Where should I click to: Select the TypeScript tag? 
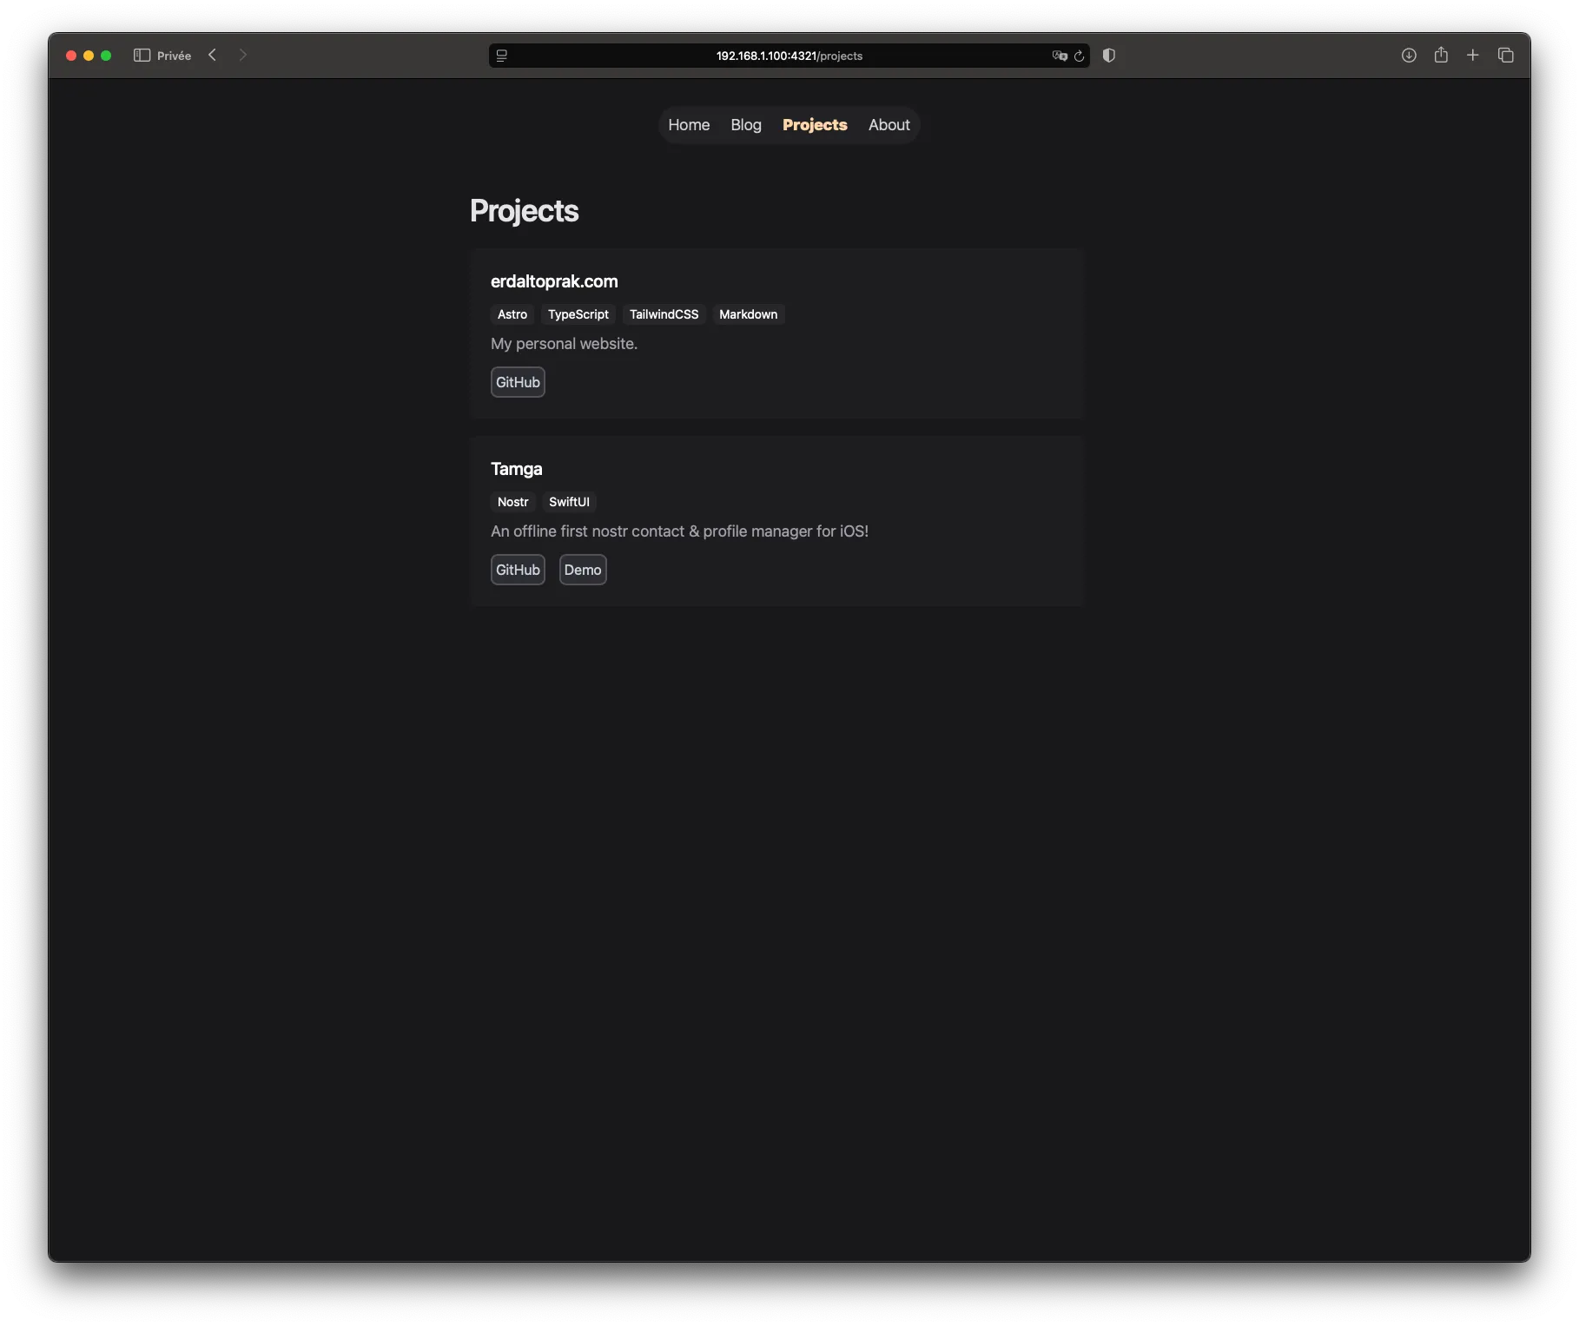tap(578, 313)
